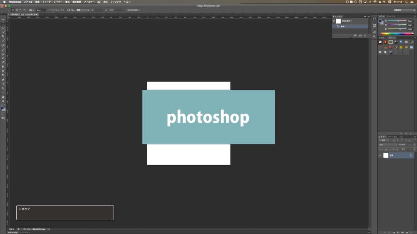The width and height of the screenshot is (417, 234).
Task: Select the Brush tool
Action: (x=3, y=49)
